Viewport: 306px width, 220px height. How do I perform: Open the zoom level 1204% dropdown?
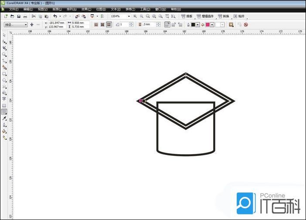[x=129, y=16]
